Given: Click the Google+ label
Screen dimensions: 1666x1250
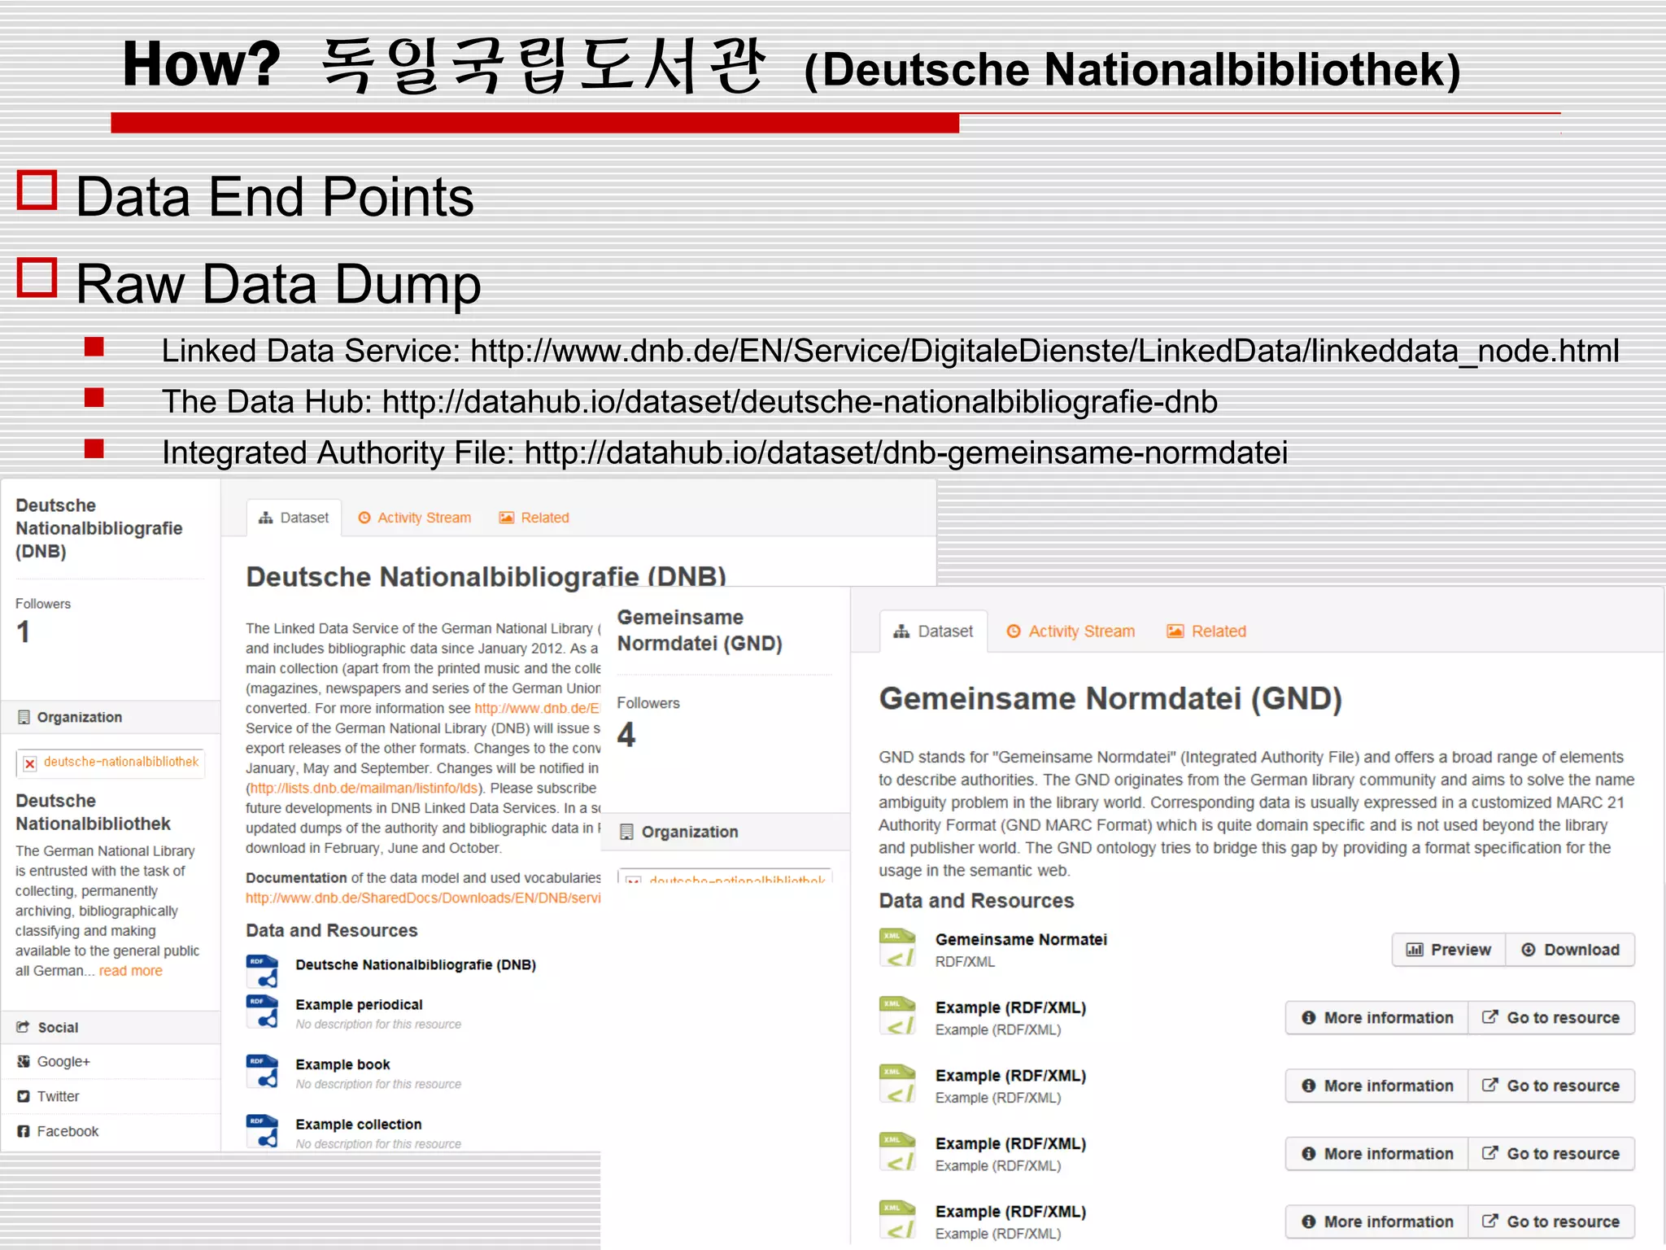Looking at the screenshot, I should [63, 1061].
